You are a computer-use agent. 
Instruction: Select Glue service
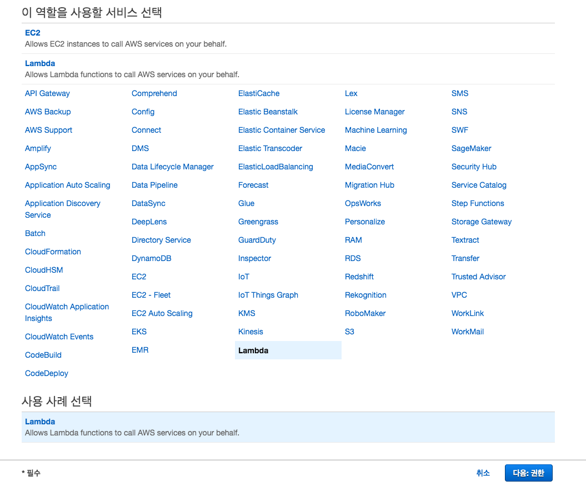pyautogui.click(x=246, y=203)
